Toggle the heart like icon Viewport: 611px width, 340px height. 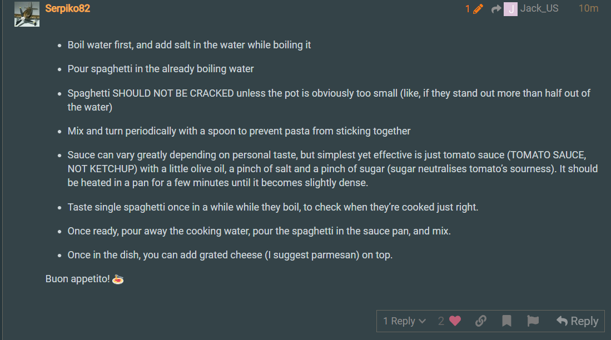(455, 321)
